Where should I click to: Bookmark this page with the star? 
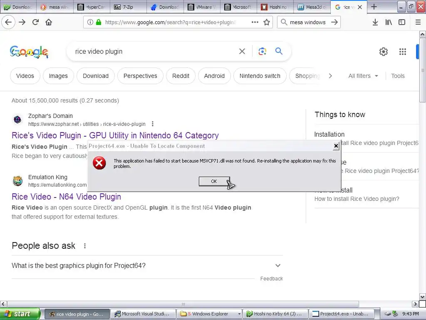pos(267,22)
